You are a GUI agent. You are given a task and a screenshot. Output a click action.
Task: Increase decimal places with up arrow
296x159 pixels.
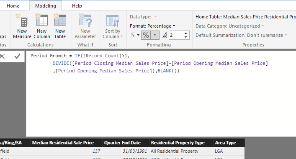coord(186,33)
